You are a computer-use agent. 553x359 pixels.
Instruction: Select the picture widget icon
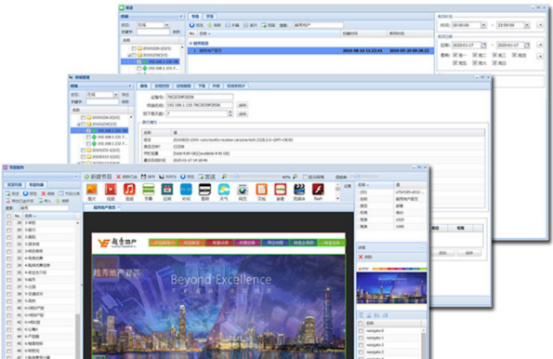[x=92, y=190]
